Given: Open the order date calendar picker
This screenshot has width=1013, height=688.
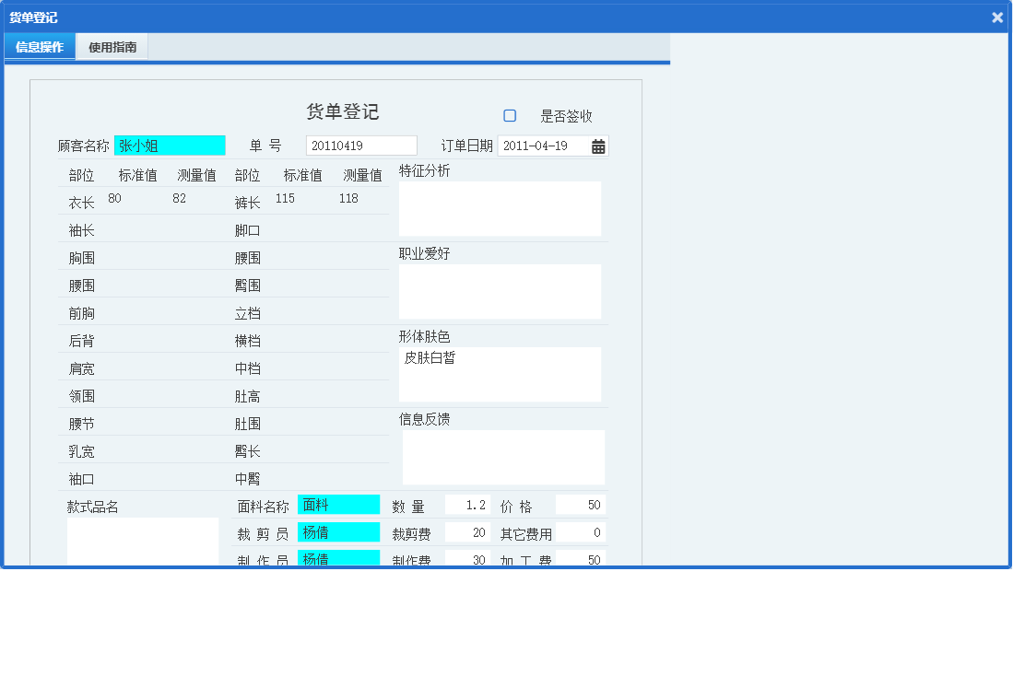Looking at the screenshot, I should 600,145.
